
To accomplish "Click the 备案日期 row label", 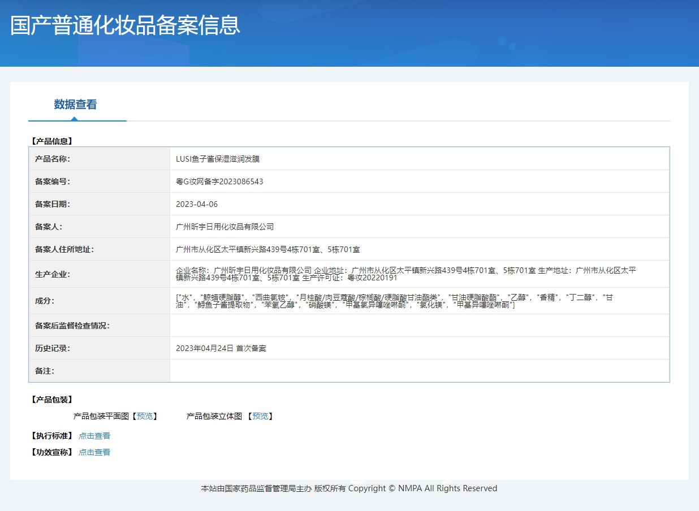I will pos(53,204).
